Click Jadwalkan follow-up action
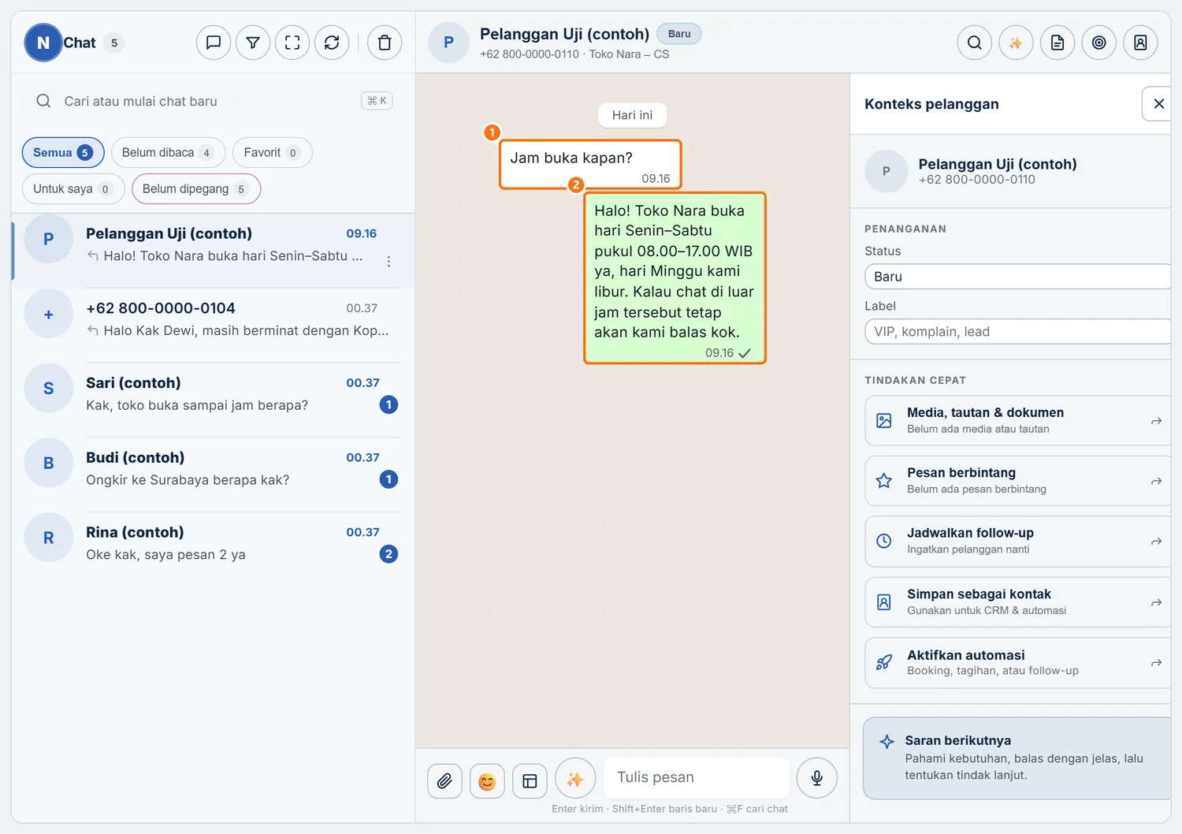 click(1017, 542)
